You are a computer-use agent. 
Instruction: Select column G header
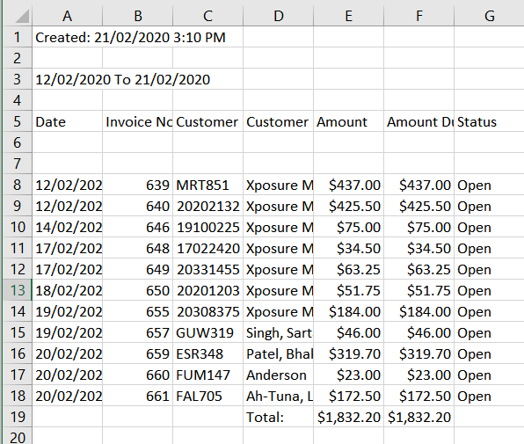click(x=489, y=16)
